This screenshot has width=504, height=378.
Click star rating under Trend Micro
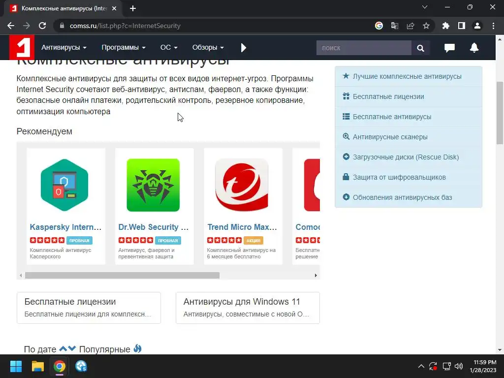click(x=224, y=240)
